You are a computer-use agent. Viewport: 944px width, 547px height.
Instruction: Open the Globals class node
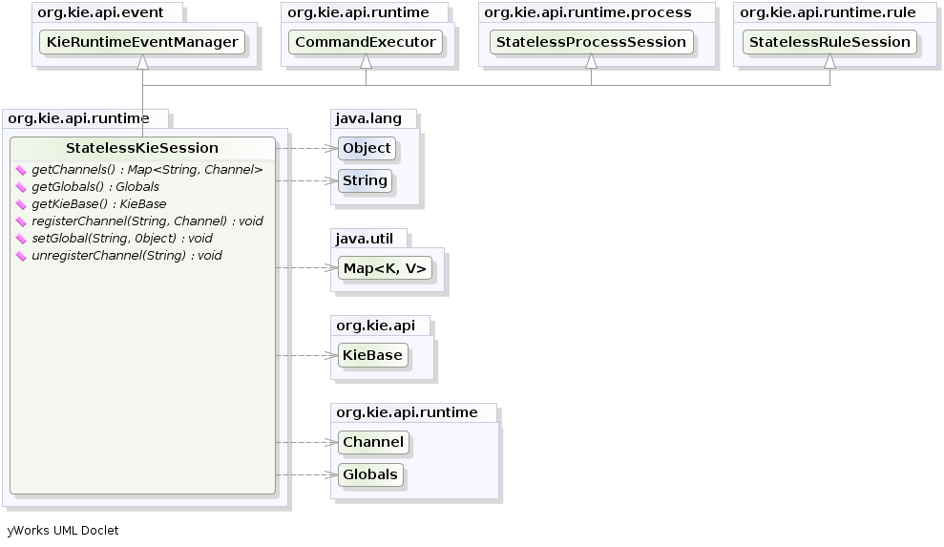(370, 474)
